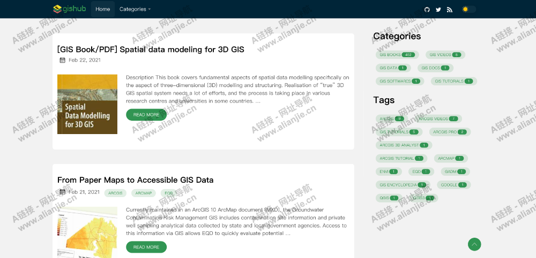Image resolution: width=536 pixels, height=258 pixels.
Task: Click the Feb 21, 2021 date text
Action: point(84,192)
